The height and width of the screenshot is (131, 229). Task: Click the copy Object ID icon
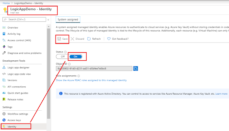136,69
